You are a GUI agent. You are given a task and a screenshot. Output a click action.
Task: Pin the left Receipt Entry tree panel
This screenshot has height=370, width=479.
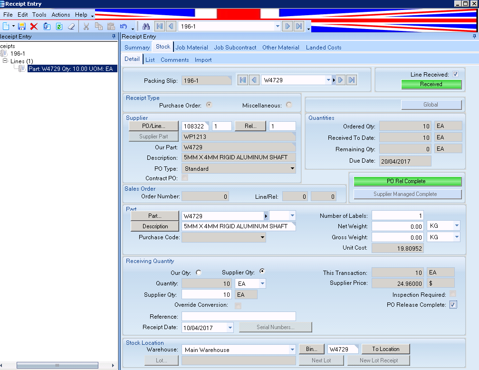pos(114,37)
